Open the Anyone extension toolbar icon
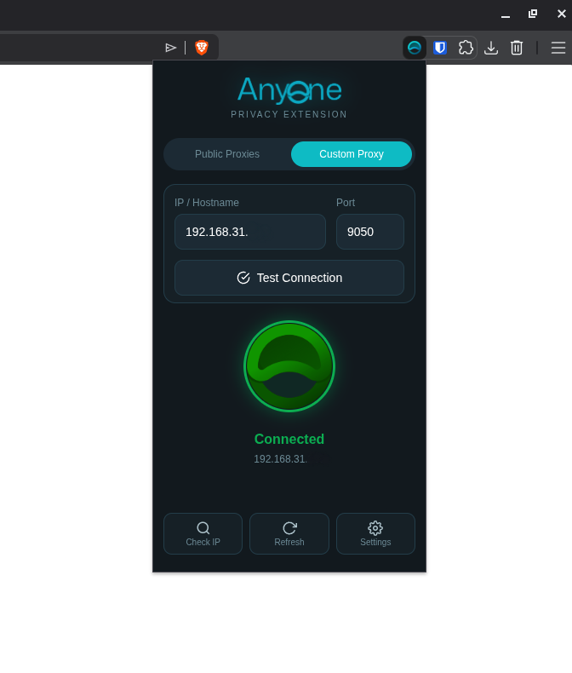This screenshot has height=673, width=572. point(415,48)
